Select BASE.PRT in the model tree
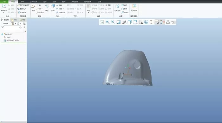 pyautogui.click(x=9, y=34)
